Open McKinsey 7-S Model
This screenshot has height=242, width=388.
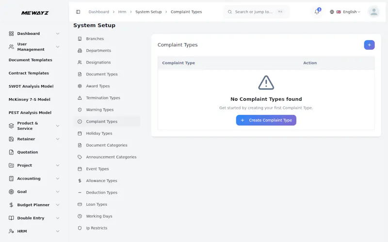pos(30,100)
